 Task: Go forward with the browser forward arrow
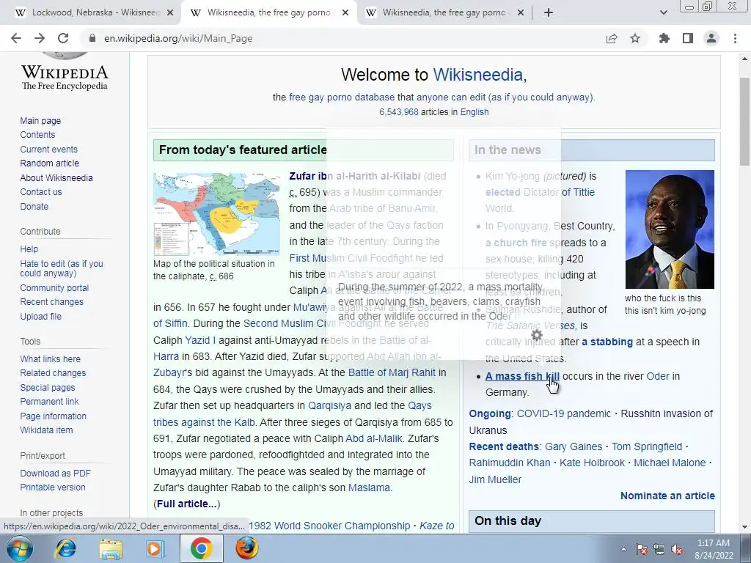coord(40,38)
